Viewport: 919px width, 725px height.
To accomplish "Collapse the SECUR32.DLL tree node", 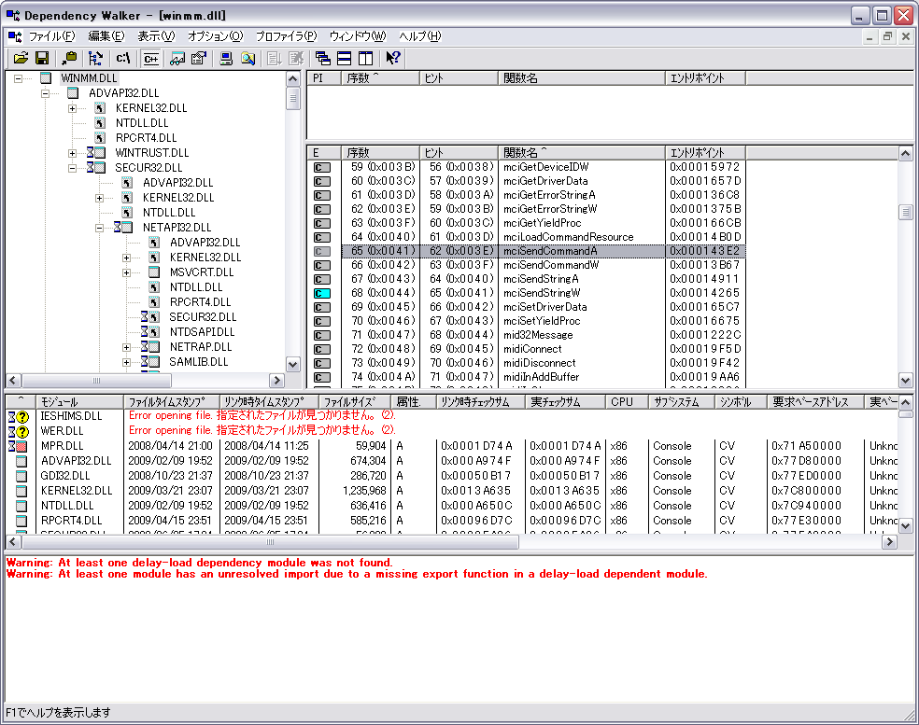I will (72, 168).
